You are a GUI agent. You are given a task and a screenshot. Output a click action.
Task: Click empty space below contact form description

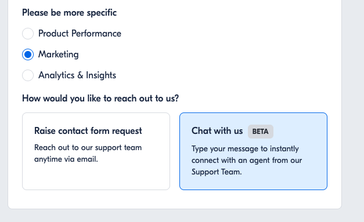click(x=96, y=177)
